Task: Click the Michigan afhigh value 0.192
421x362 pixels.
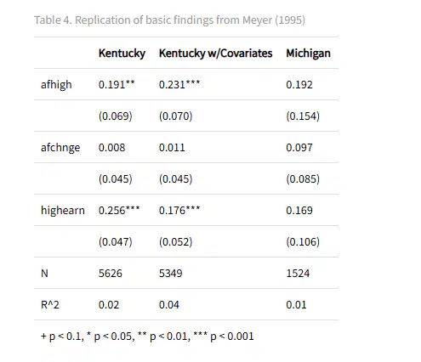Action: 299,85
